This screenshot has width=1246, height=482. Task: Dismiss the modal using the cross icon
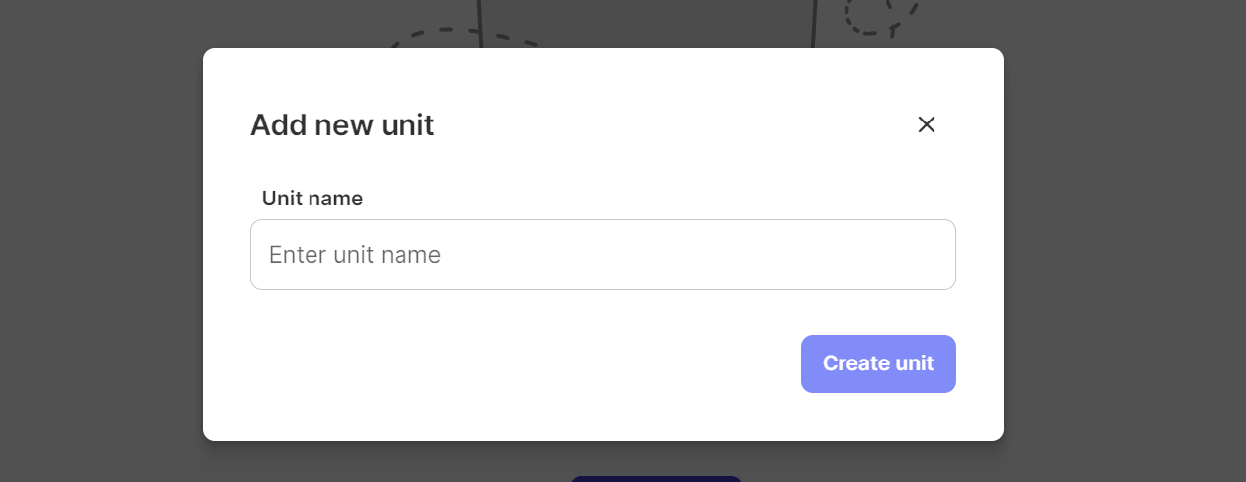pyautogui.click(x=926, y=124)
